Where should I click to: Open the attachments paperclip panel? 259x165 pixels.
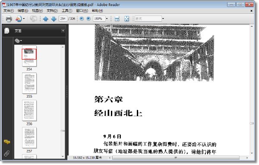point(7,154)
